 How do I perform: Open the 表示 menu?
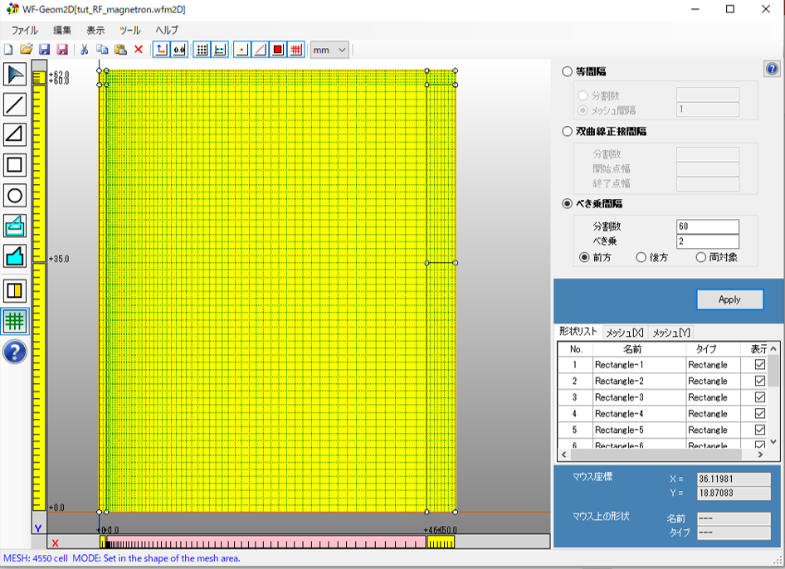point(95,30)
